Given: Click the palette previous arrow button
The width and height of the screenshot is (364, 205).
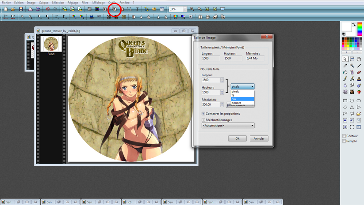Looking at the screenshot, I should (x=346, y=52).
